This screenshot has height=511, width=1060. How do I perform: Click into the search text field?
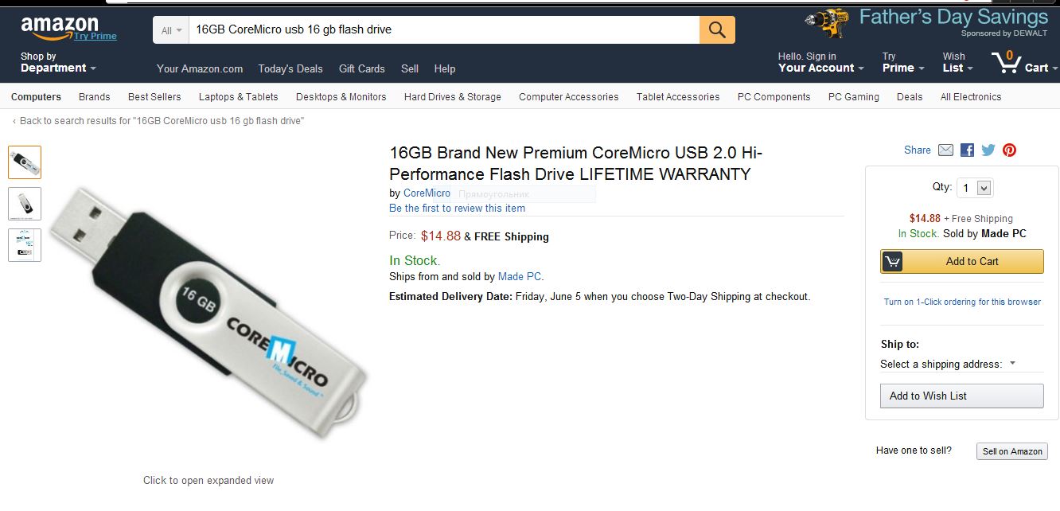click(x=444, y=30)
